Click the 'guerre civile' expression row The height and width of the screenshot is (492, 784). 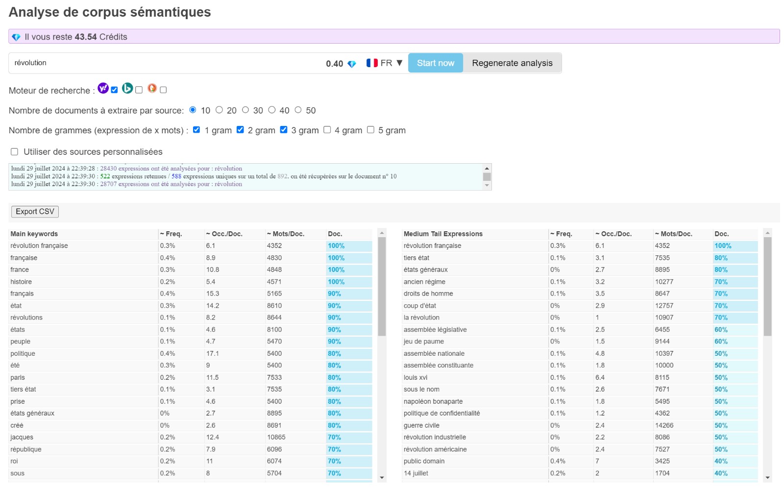tap(580, 425)
